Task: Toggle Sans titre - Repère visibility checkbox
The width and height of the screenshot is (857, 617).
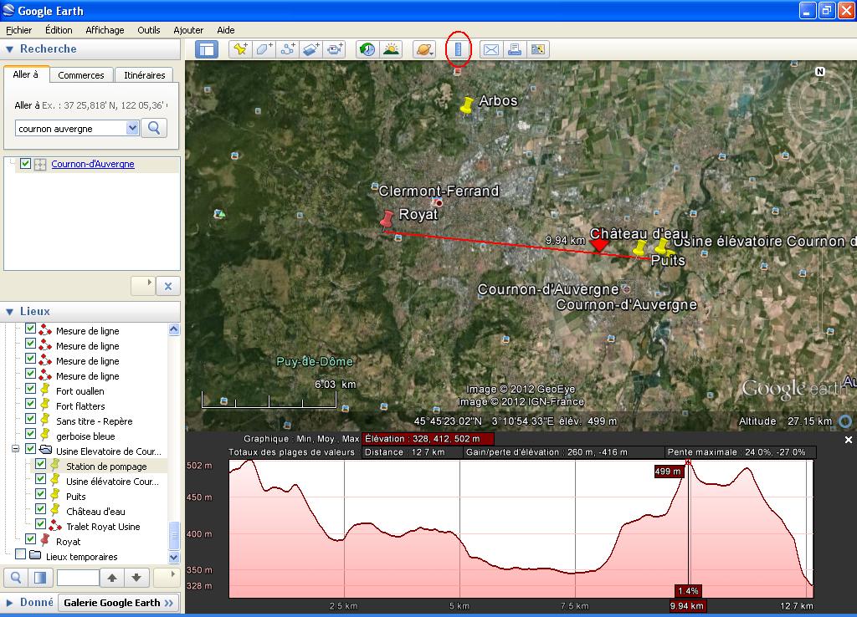Action: pyautogui.click(x=31, y=419)
